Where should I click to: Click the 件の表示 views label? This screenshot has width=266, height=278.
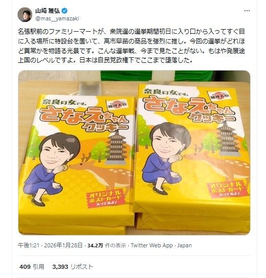point(116,246)
